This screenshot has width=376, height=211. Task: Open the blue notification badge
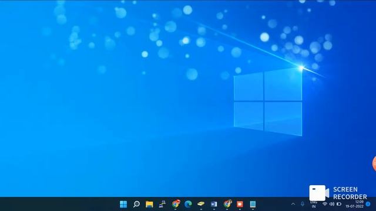coord(368,204)
